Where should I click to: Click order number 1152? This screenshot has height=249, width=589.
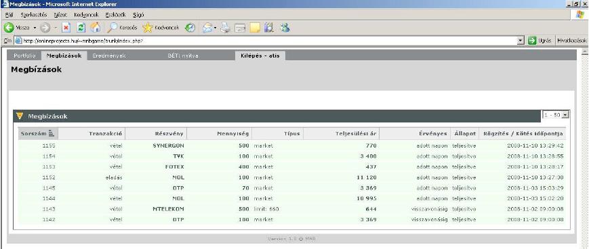(49, 177)
